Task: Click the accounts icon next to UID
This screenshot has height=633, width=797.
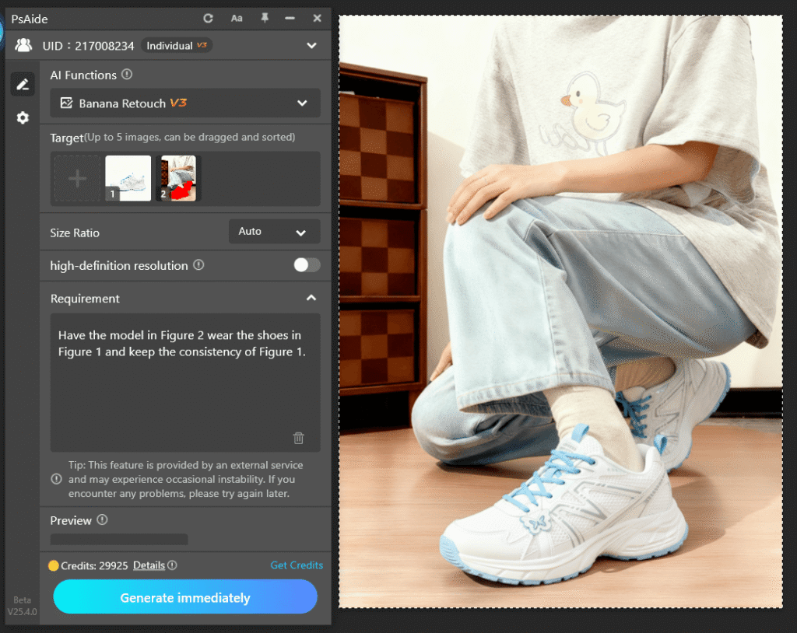Action: click(23, 45)
